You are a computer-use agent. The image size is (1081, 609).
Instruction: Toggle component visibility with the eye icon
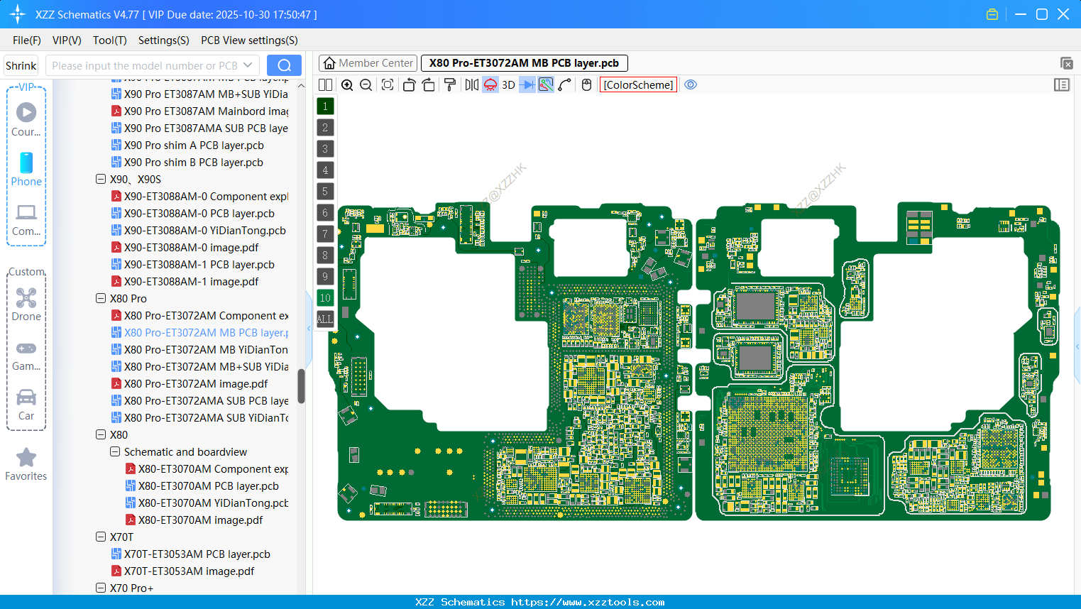click(691, 84)
